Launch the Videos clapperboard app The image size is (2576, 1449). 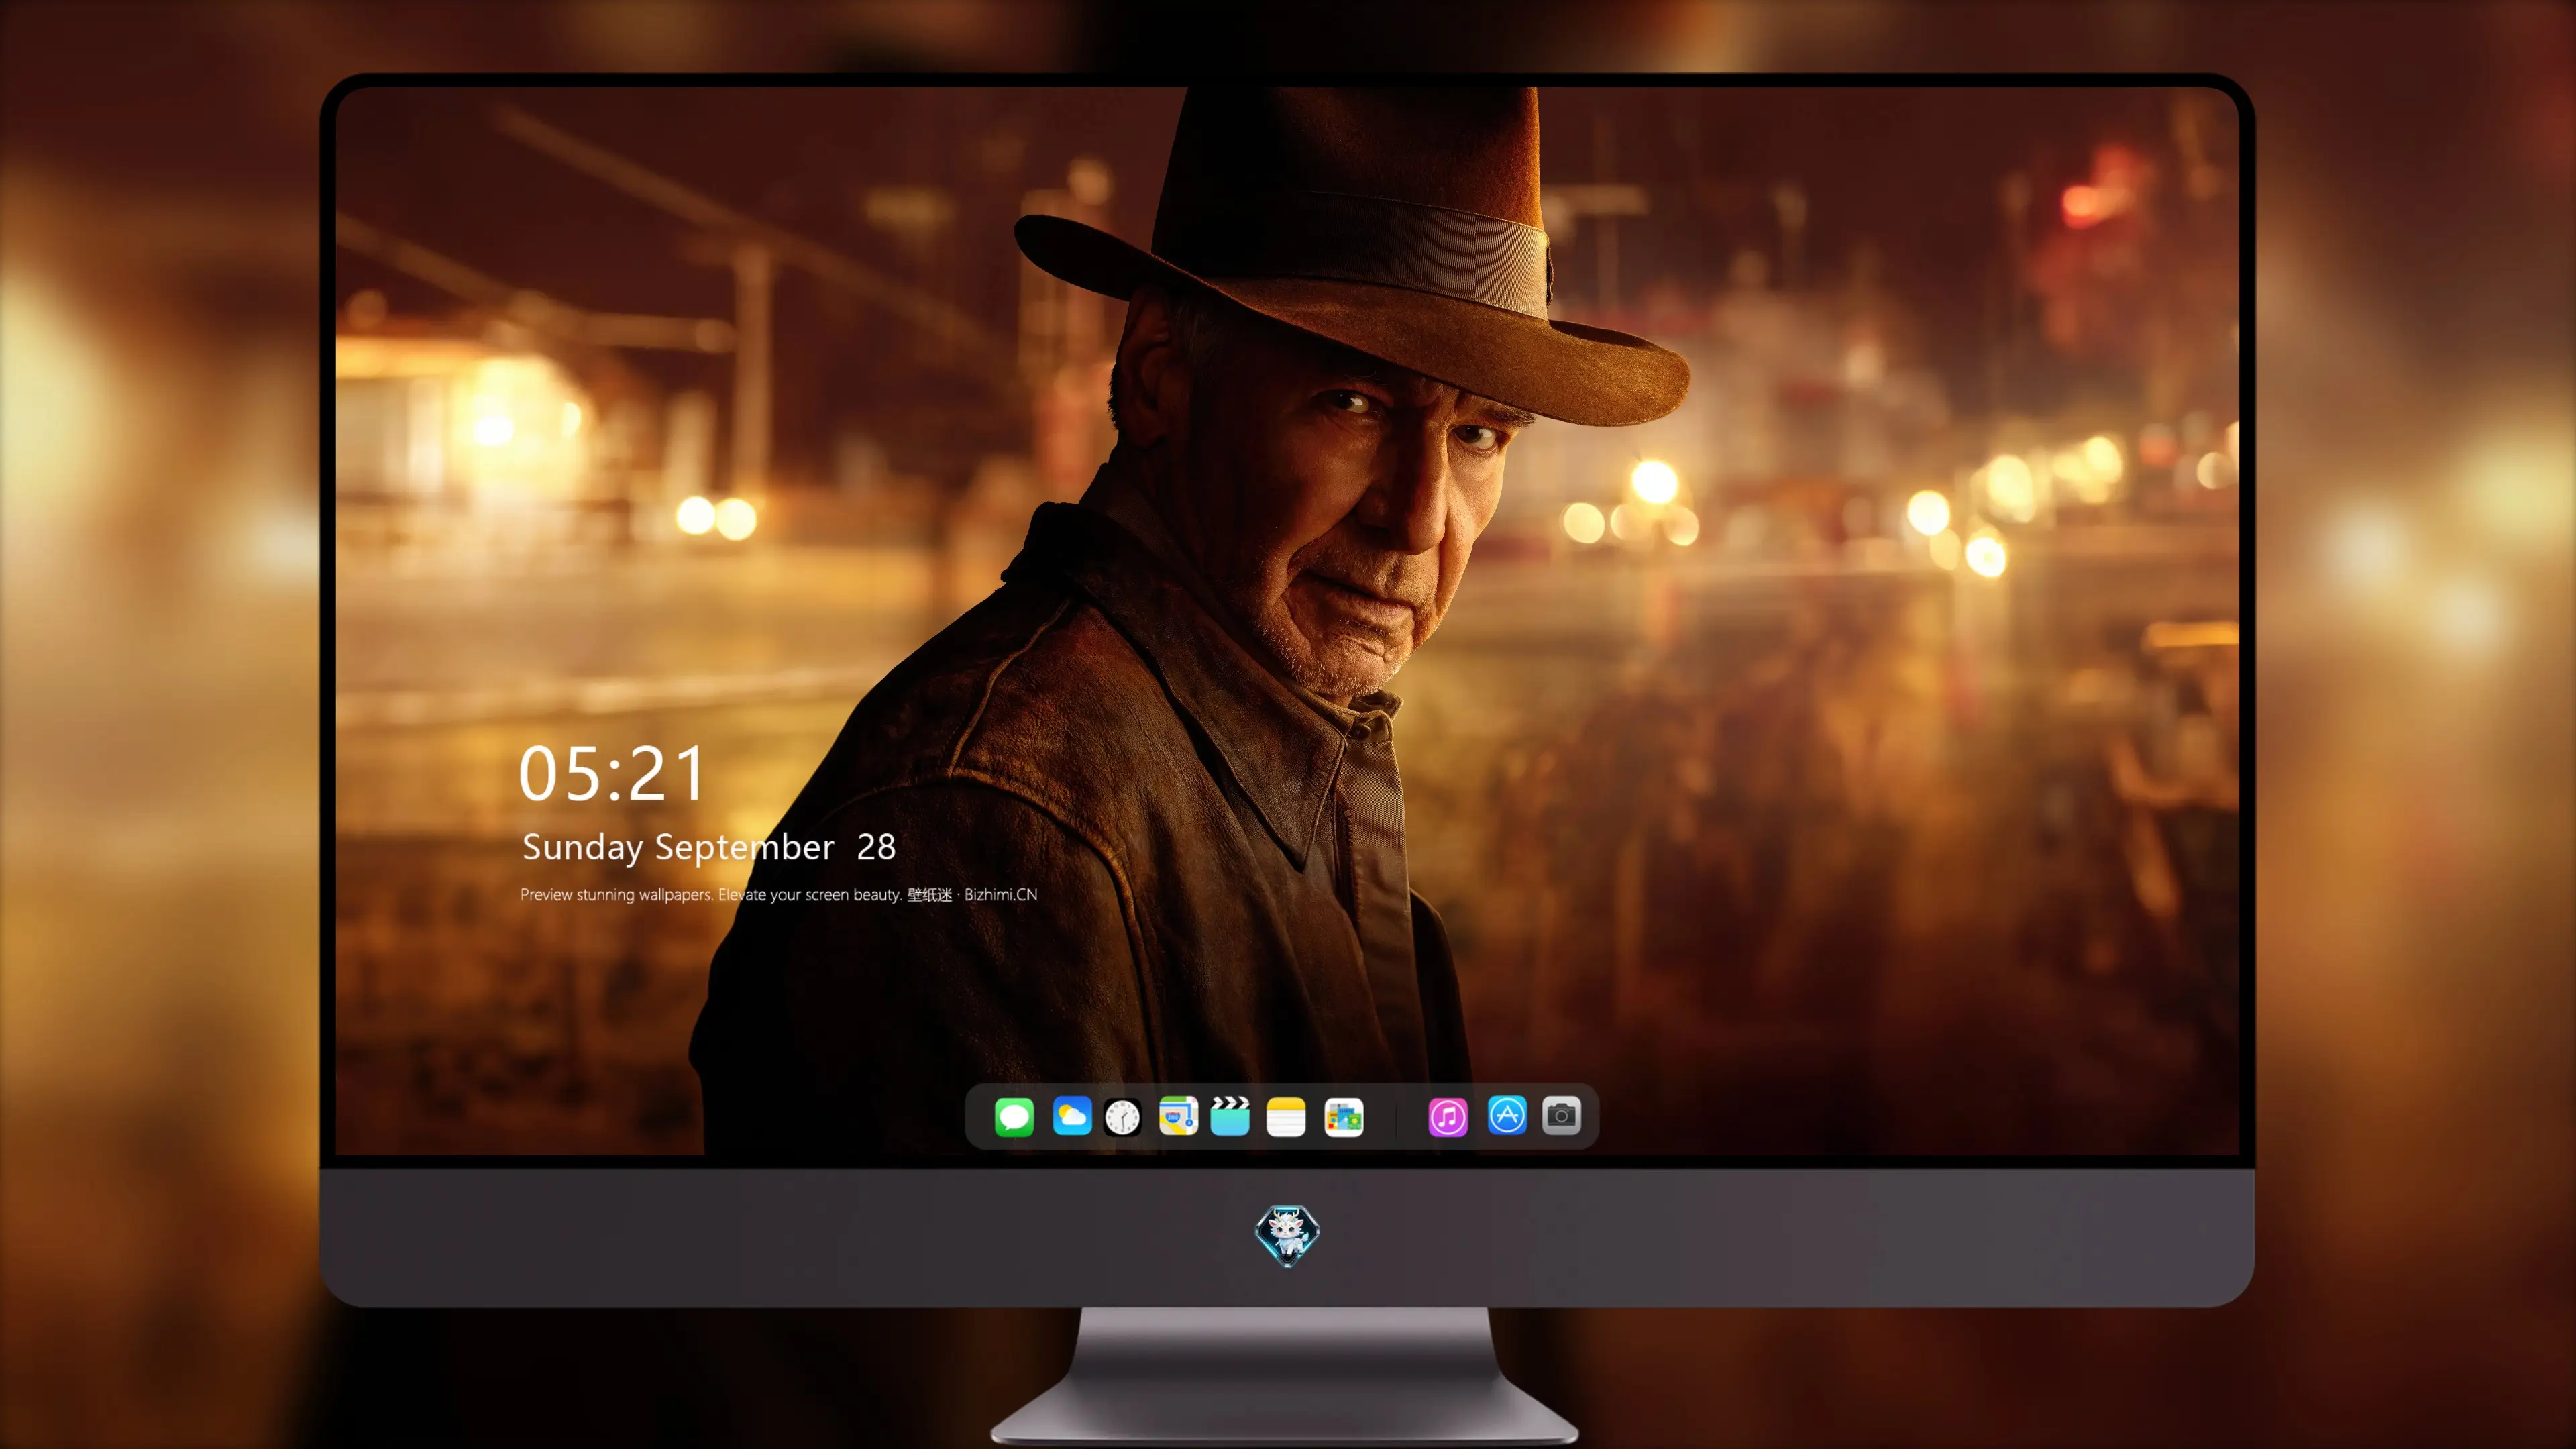click(x=1230, y=1116)
